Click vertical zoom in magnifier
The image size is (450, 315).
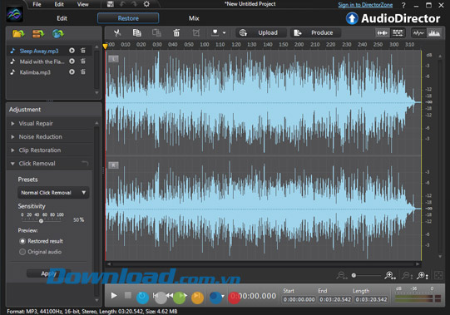point(423,275)
